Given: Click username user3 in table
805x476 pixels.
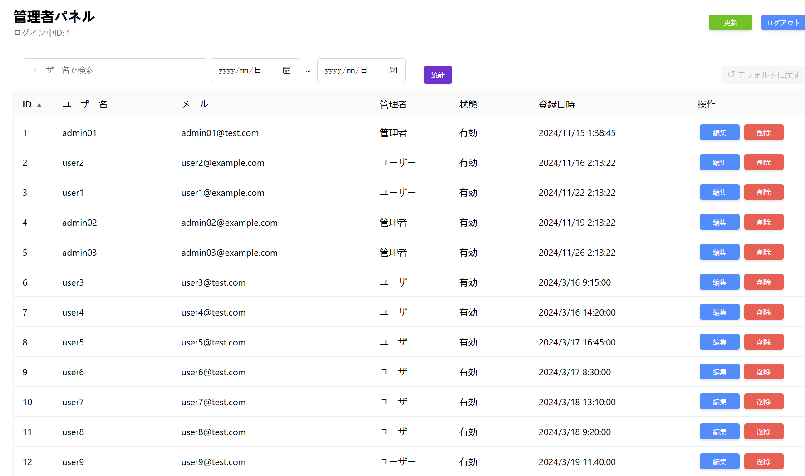Looking at the screenshot, I should [x=73, y=282].
